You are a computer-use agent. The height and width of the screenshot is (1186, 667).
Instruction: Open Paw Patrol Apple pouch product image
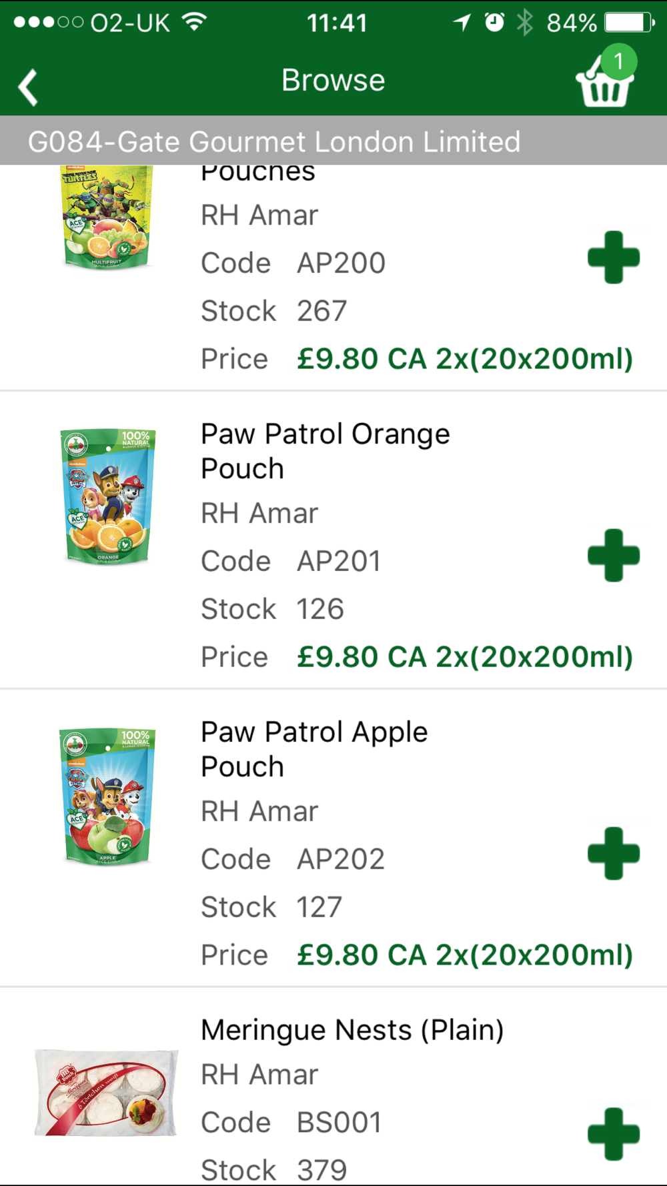pos(108,796)
